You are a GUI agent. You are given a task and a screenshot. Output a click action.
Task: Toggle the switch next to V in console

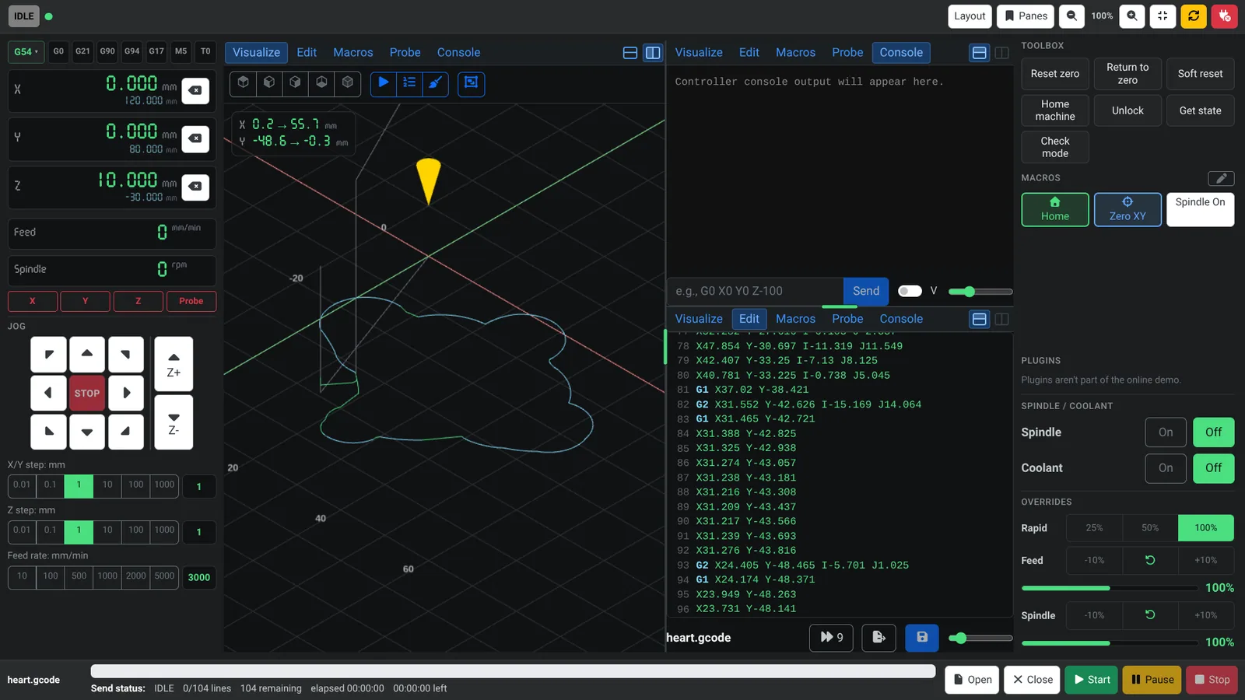910,291
